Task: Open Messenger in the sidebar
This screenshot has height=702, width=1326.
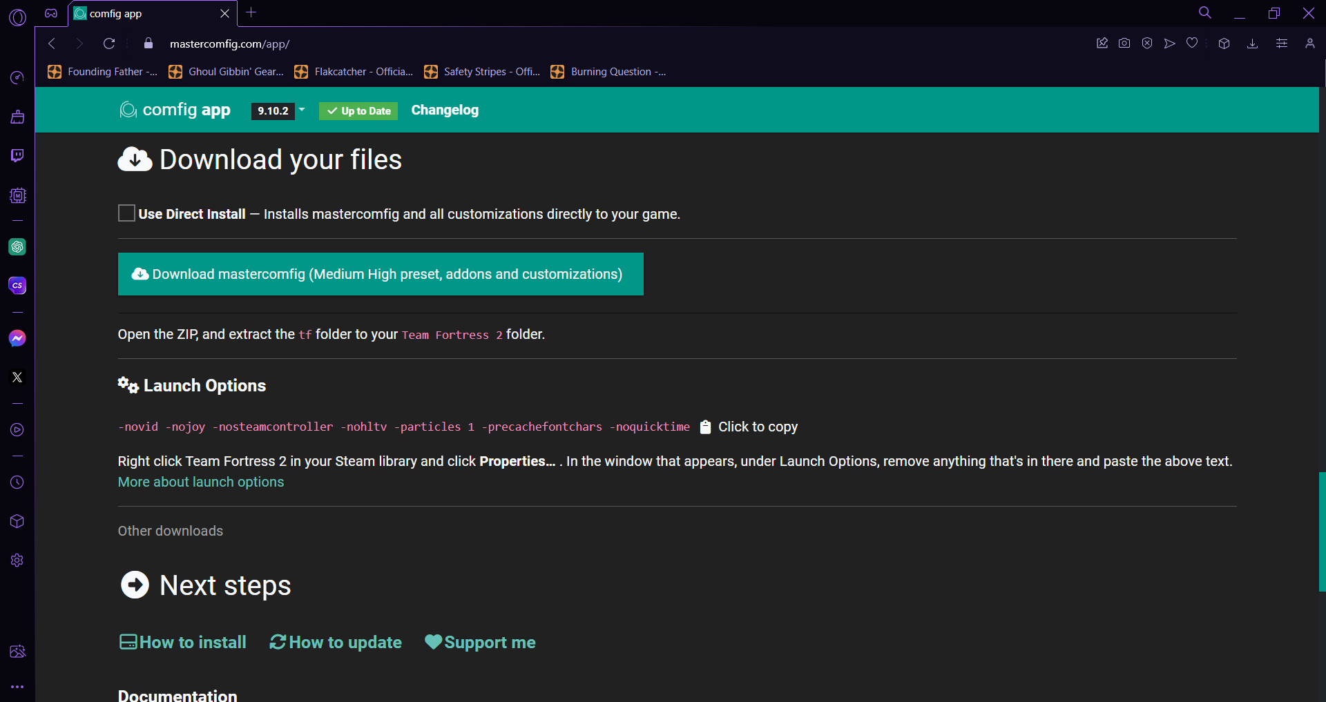Action: click(x=17, y=338)
